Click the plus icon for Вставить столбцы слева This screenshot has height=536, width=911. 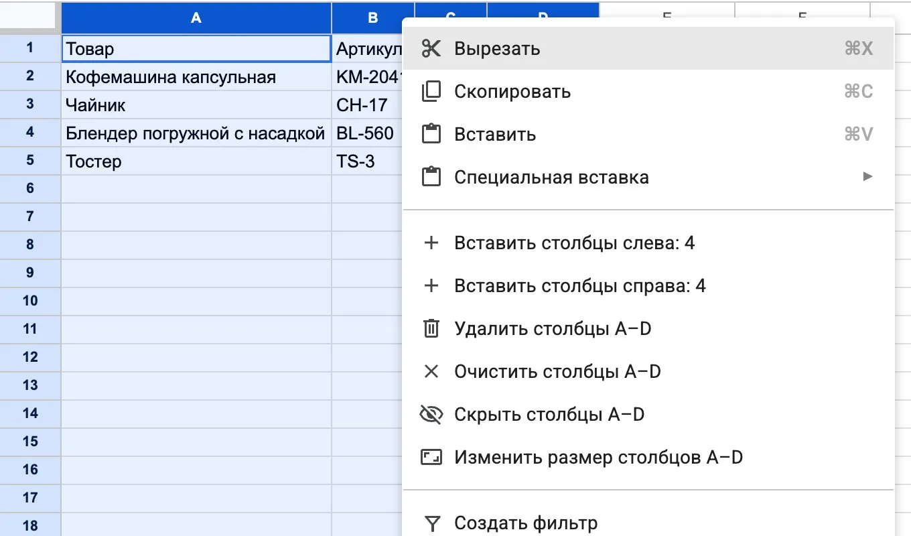click(x=431, y=243)
